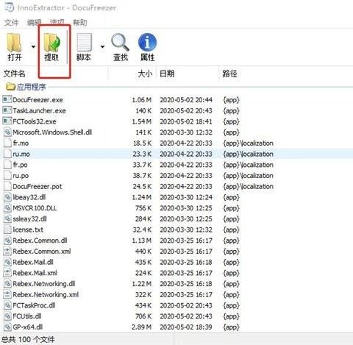353x345 pixels.
Task: Click the DocuFreezer.exe file icon
Action: click(x=7, y=99)
